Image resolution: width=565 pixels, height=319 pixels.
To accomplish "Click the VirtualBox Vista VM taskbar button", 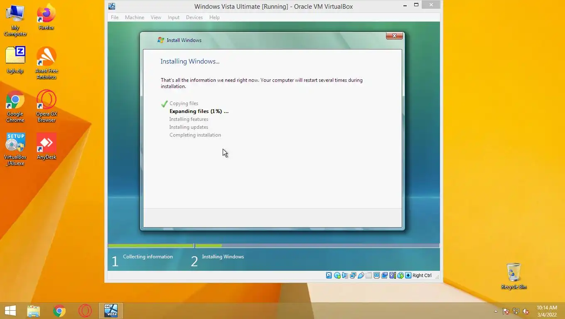I will (x=111, y=311).
